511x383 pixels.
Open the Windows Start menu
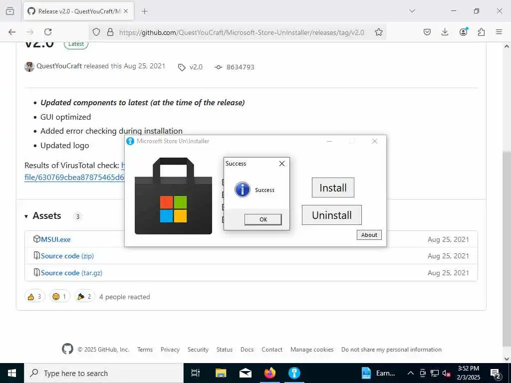point(12,373)
